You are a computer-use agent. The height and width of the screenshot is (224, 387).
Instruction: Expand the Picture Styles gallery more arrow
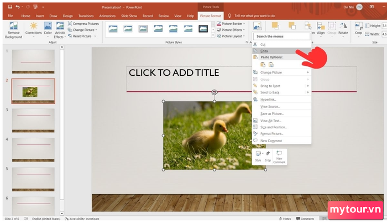pyautogui.click(x=213, y=35)
